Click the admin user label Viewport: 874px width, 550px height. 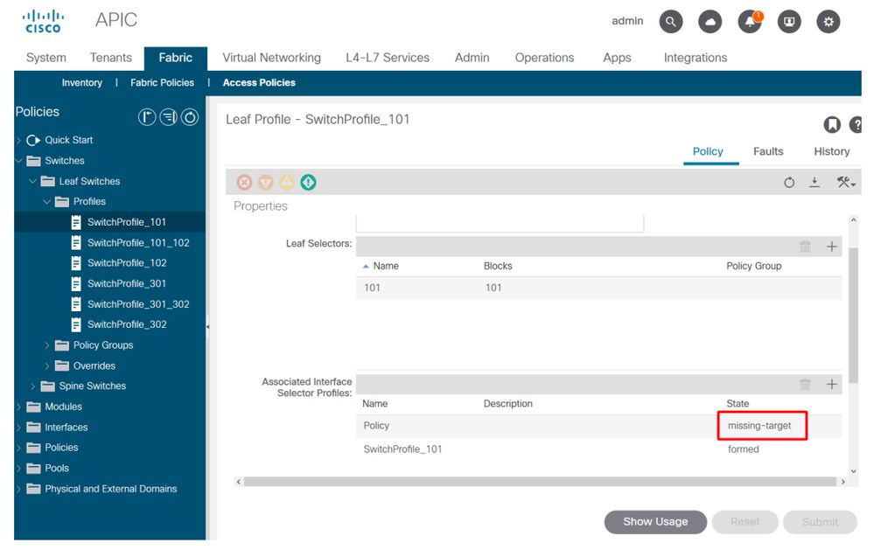pos(627,21)
